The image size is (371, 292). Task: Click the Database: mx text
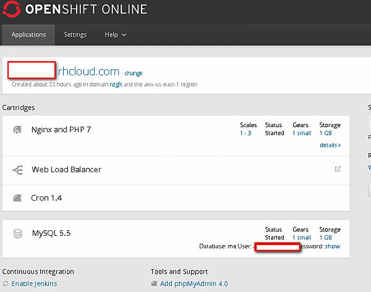[218, 246]
